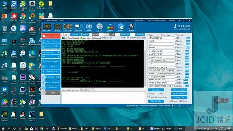The height and width of the screenshot is (131, 233).
Task: Open the OBS Studio desktop icon
Action: coord(14,103)
